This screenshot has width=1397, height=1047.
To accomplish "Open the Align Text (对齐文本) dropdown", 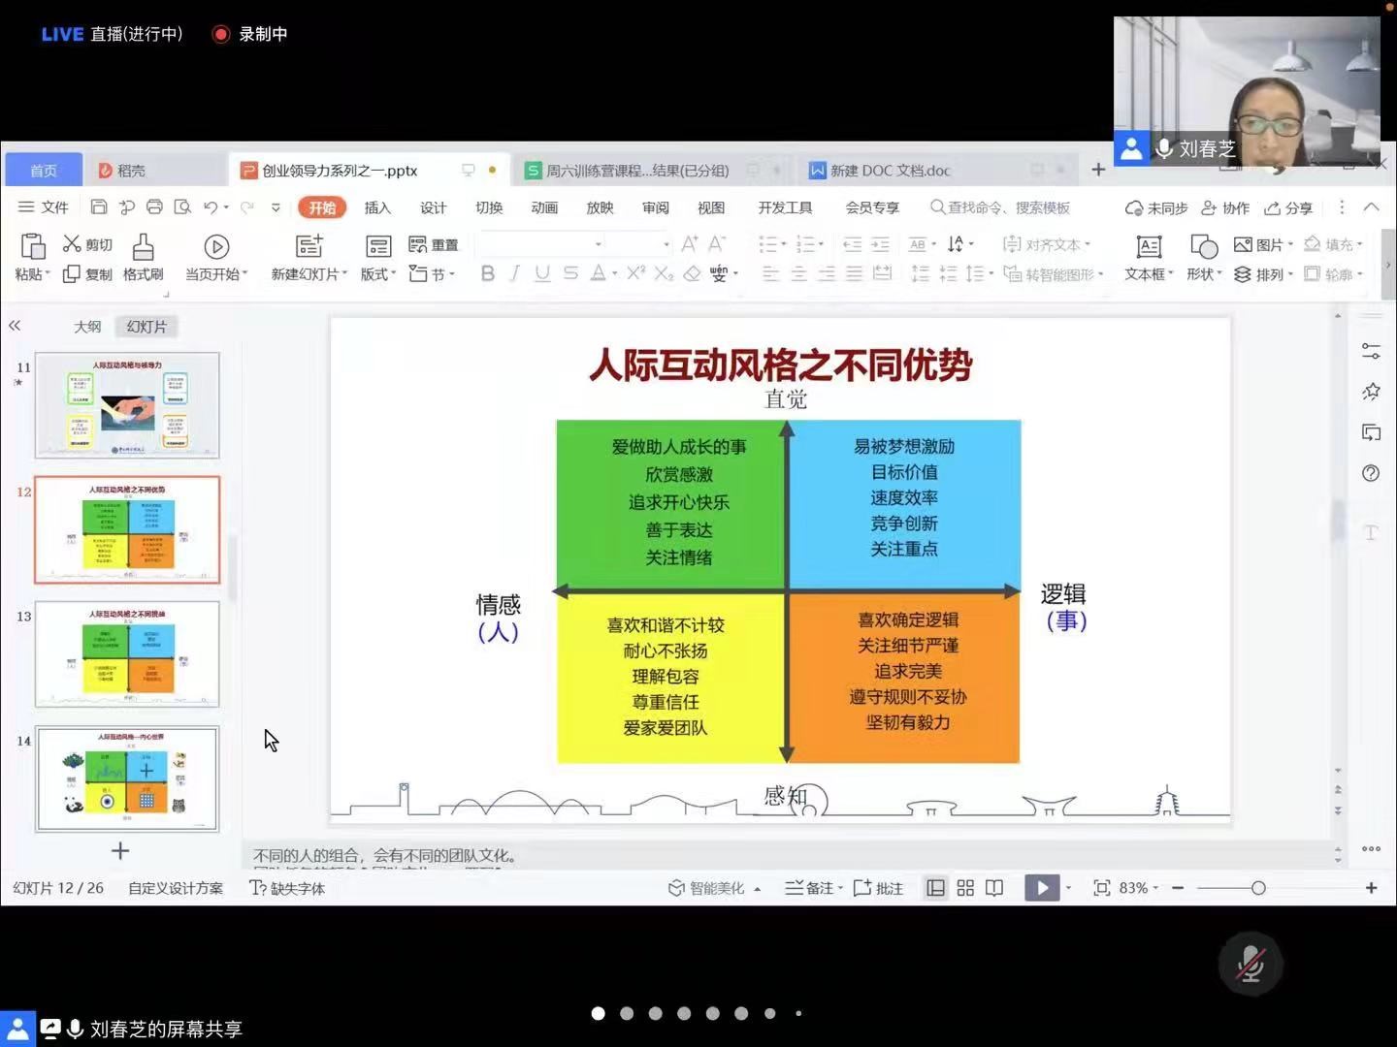I will (1047, 244).
